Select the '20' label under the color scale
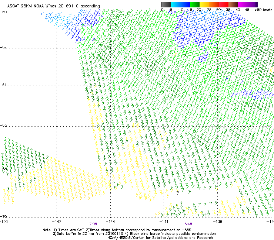 [x=199, y=10]
